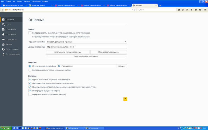This screenshot has height=130, width=208.
Task: Open Приватность section in sidebar
Action: [11, 39]
